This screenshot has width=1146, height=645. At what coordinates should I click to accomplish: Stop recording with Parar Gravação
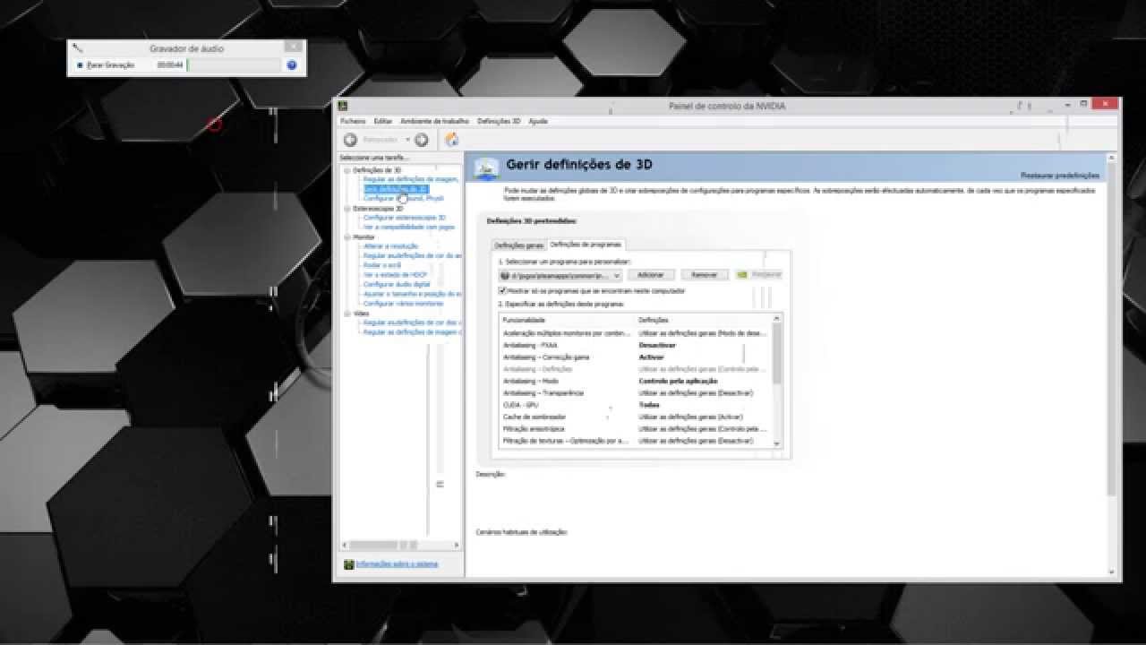pos(106,65)
